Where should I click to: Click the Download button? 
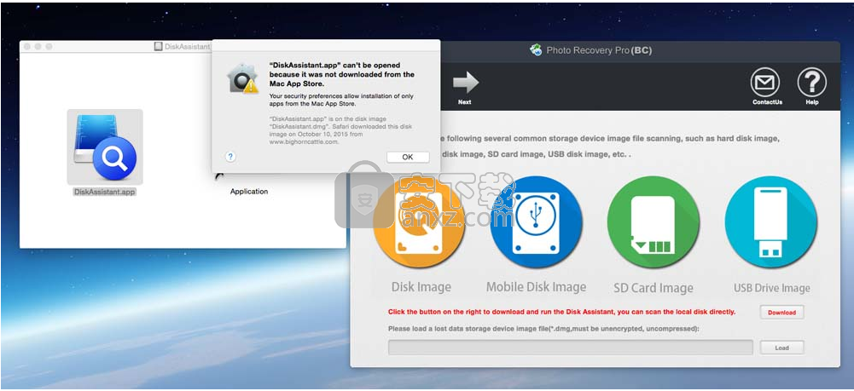tap(781, 312)
